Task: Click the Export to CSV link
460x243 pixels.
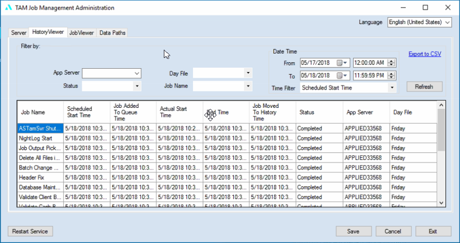Action: pyautogui.click(x=425, y=54)
